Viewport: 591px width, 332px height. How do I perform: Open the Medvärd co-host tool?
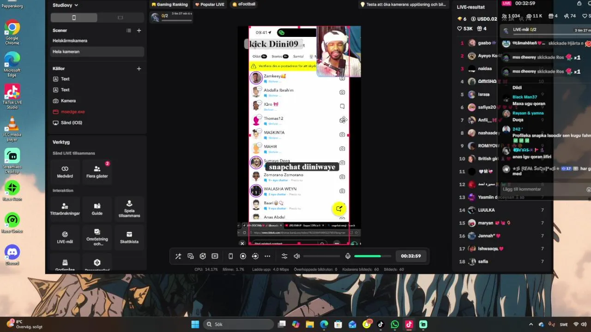click(x=65, y=172)
